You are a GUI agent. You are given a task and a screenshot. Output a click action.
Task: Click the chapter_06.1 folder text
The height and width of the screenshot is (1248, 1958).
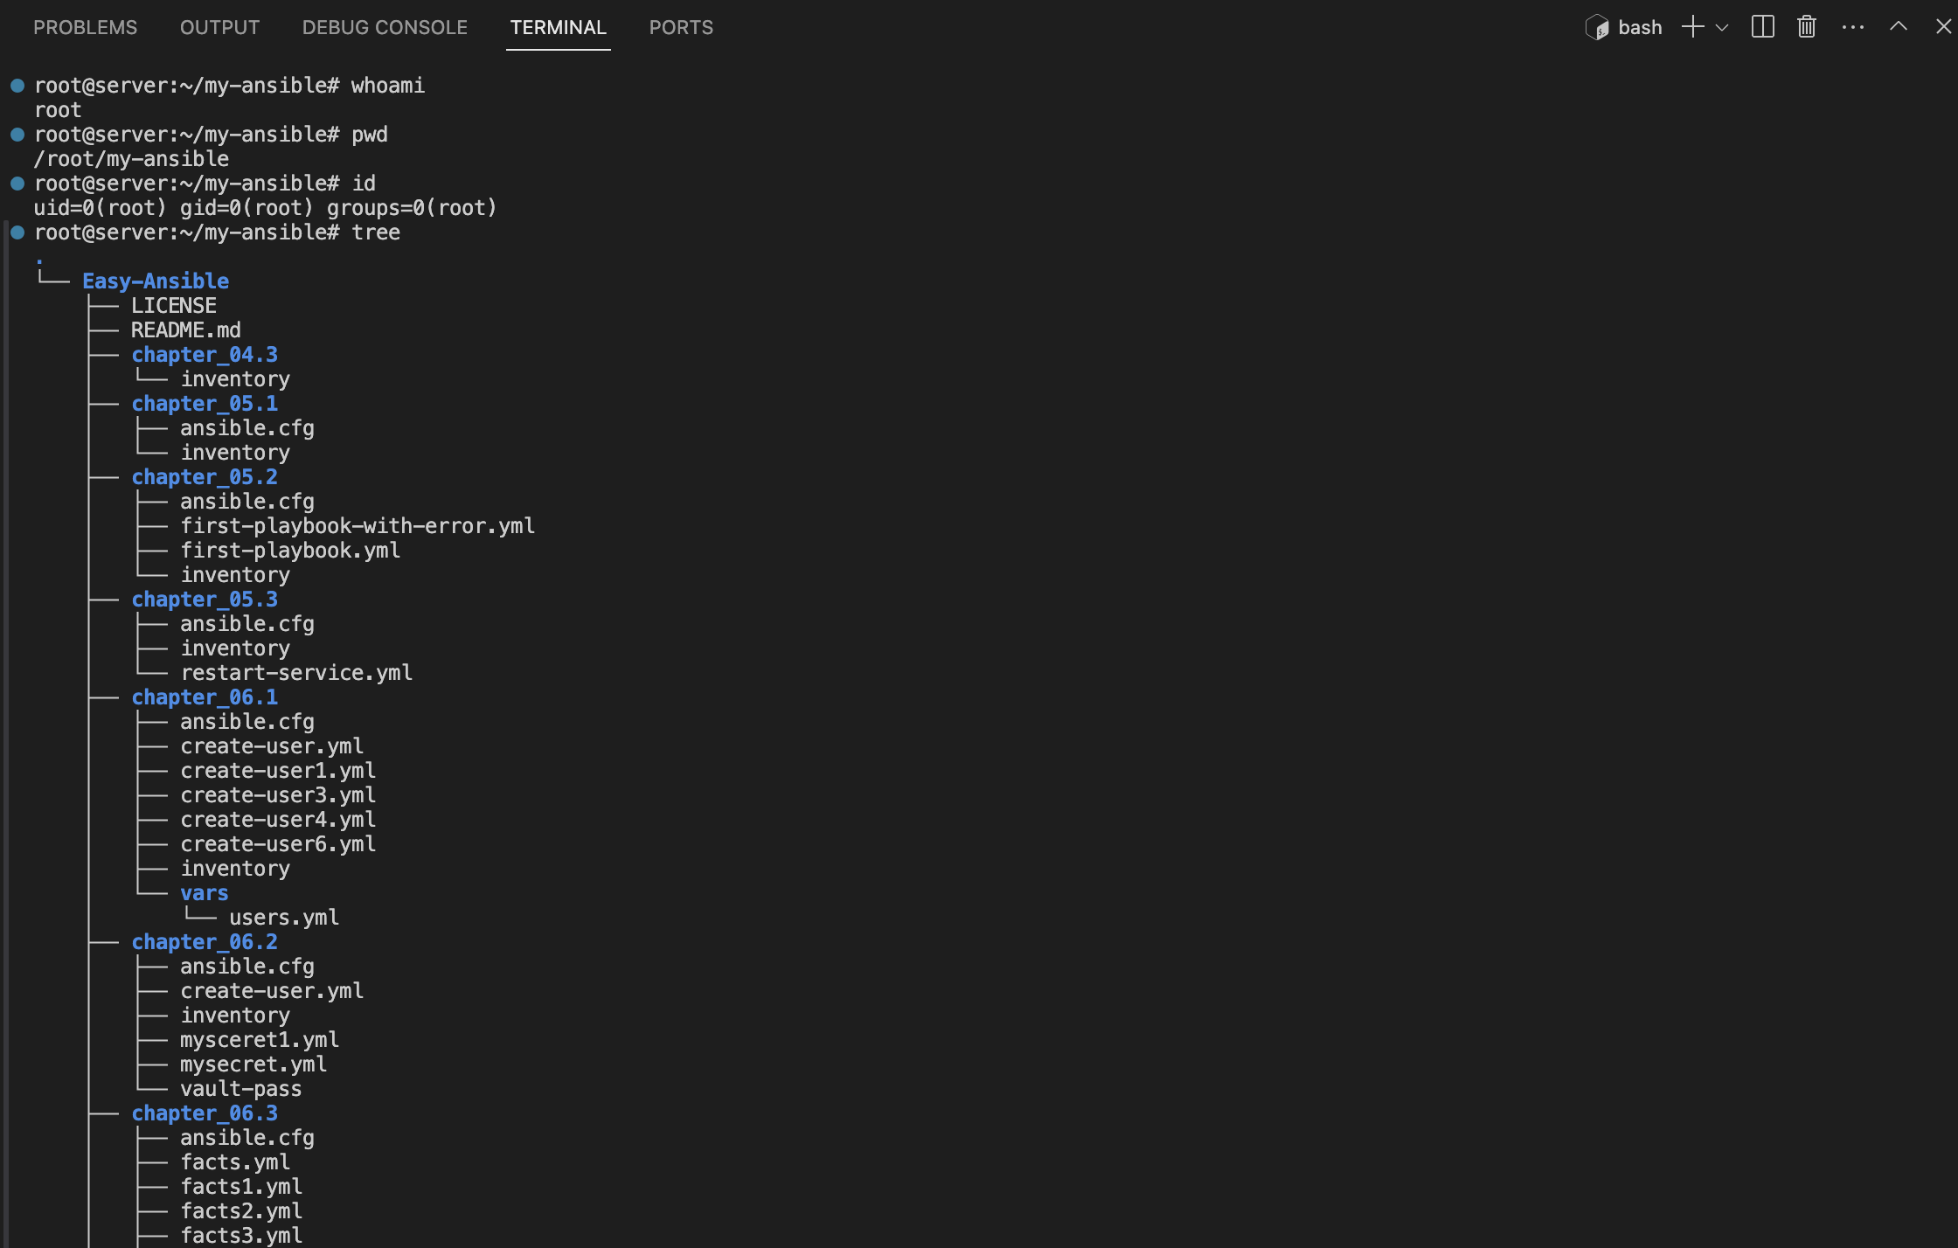(205, 697)
